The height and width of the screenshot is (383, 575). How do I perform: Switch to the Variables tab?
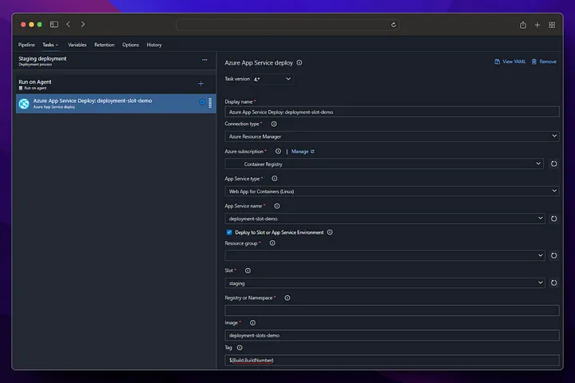77,45
